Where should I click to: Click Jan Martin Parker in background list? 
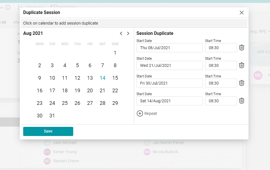click(168, 143)
